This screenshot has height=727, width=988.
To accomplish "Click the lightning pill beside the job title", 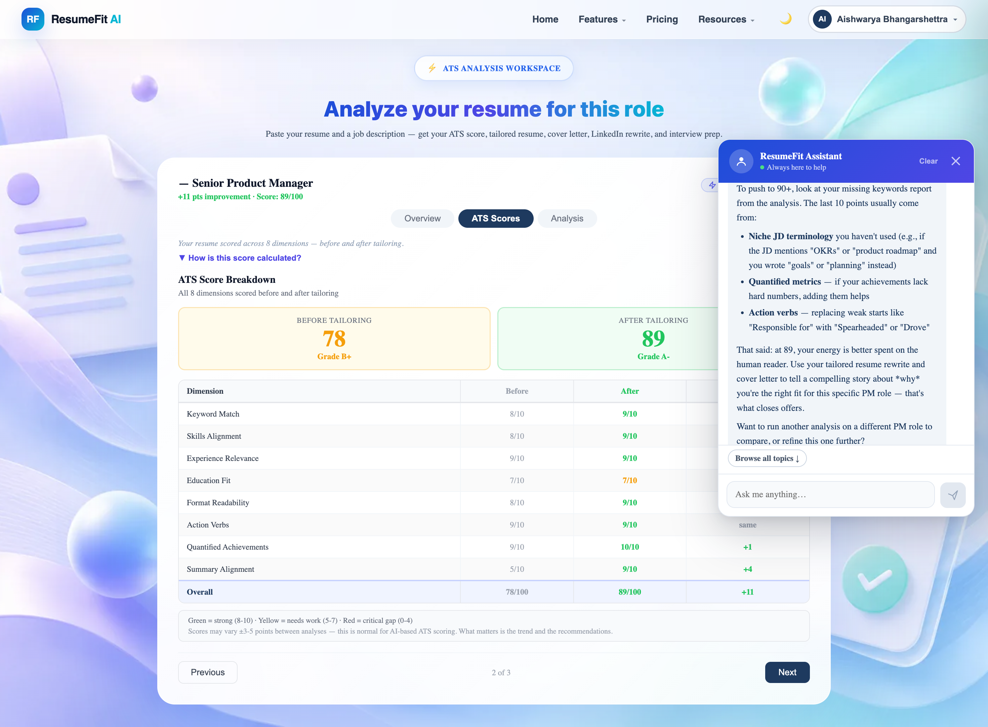I will click(710, 185).
